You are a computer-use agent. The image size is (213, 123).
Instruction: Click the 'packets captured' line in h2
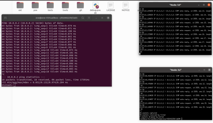[x=148, y=113]
